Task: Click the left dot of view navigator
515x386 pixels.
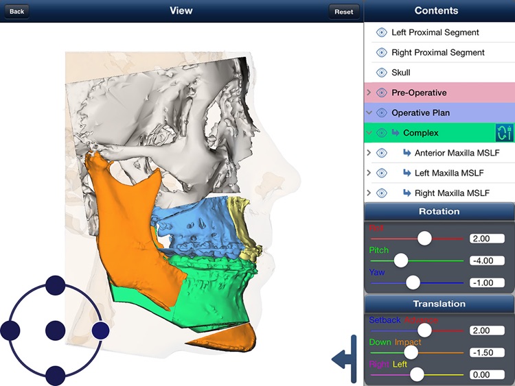Action: coord(10,330)
